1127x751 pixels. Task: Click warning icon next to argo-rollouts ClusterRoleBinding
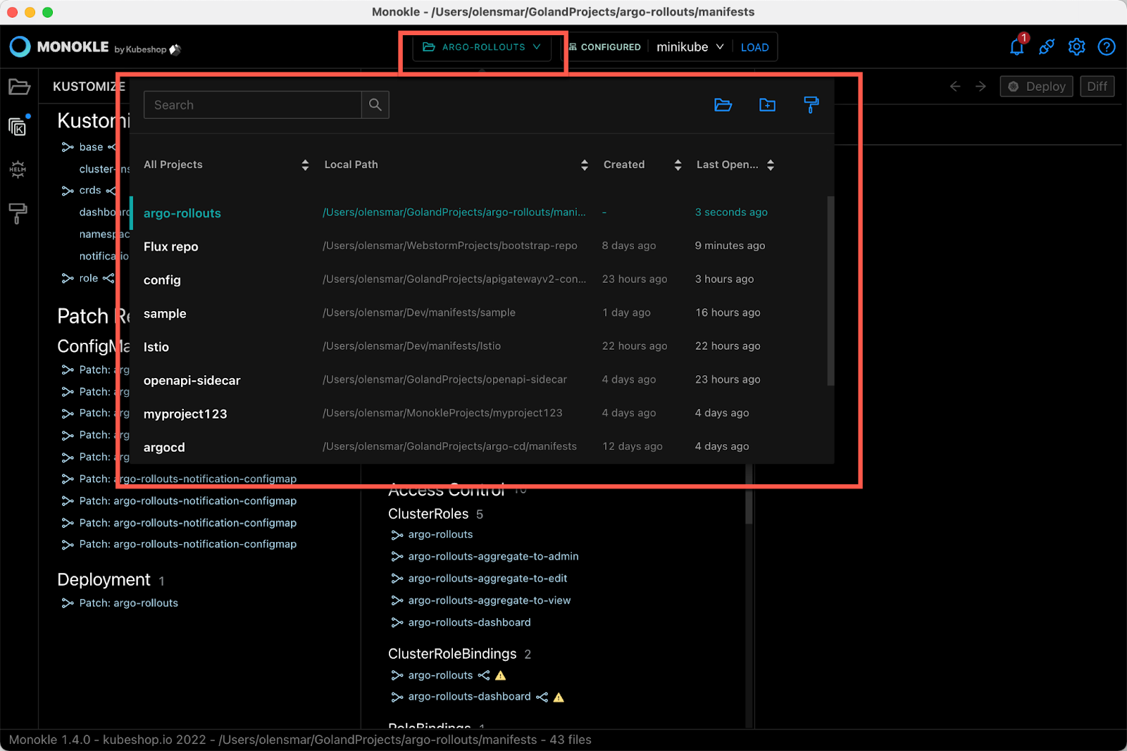(501, 676)
